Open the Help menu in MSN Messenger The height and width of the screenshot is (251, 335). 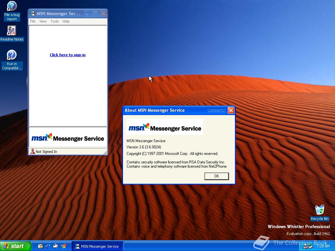pos(66,21)
